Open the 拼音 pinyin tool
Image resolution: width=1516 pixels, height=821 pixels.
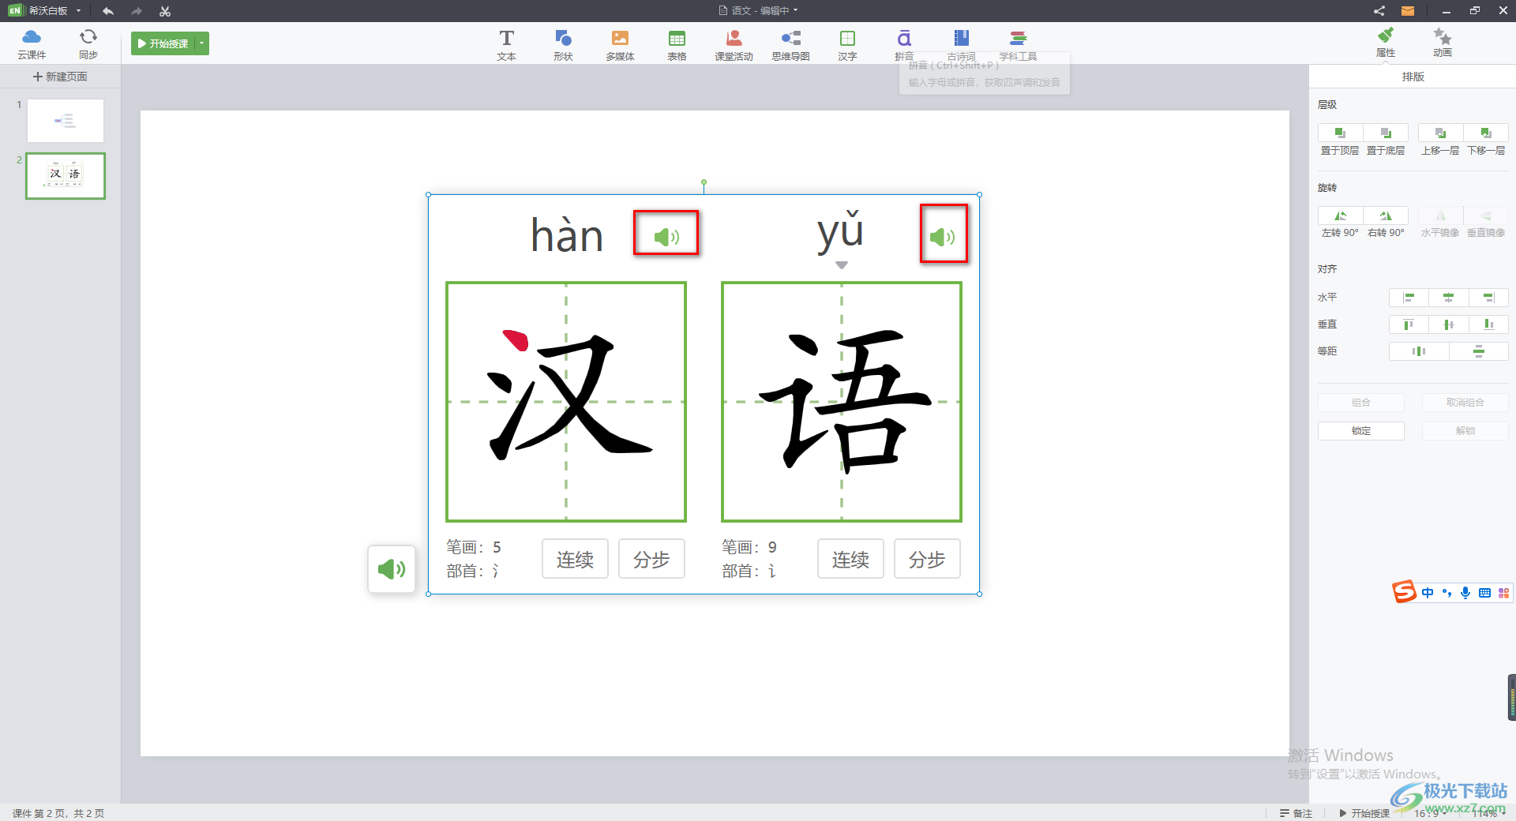pyautogui.click(x=904, y=45)
